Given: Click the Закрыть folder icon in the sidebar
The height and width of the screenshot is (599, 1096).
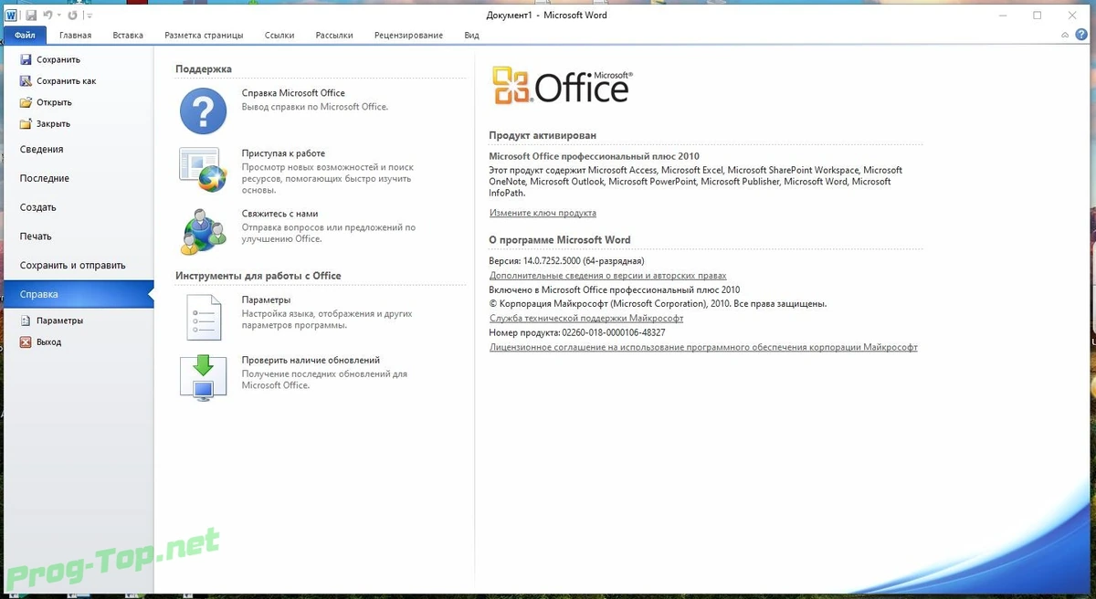Looking at the screenshot, I should click(26, 123).
